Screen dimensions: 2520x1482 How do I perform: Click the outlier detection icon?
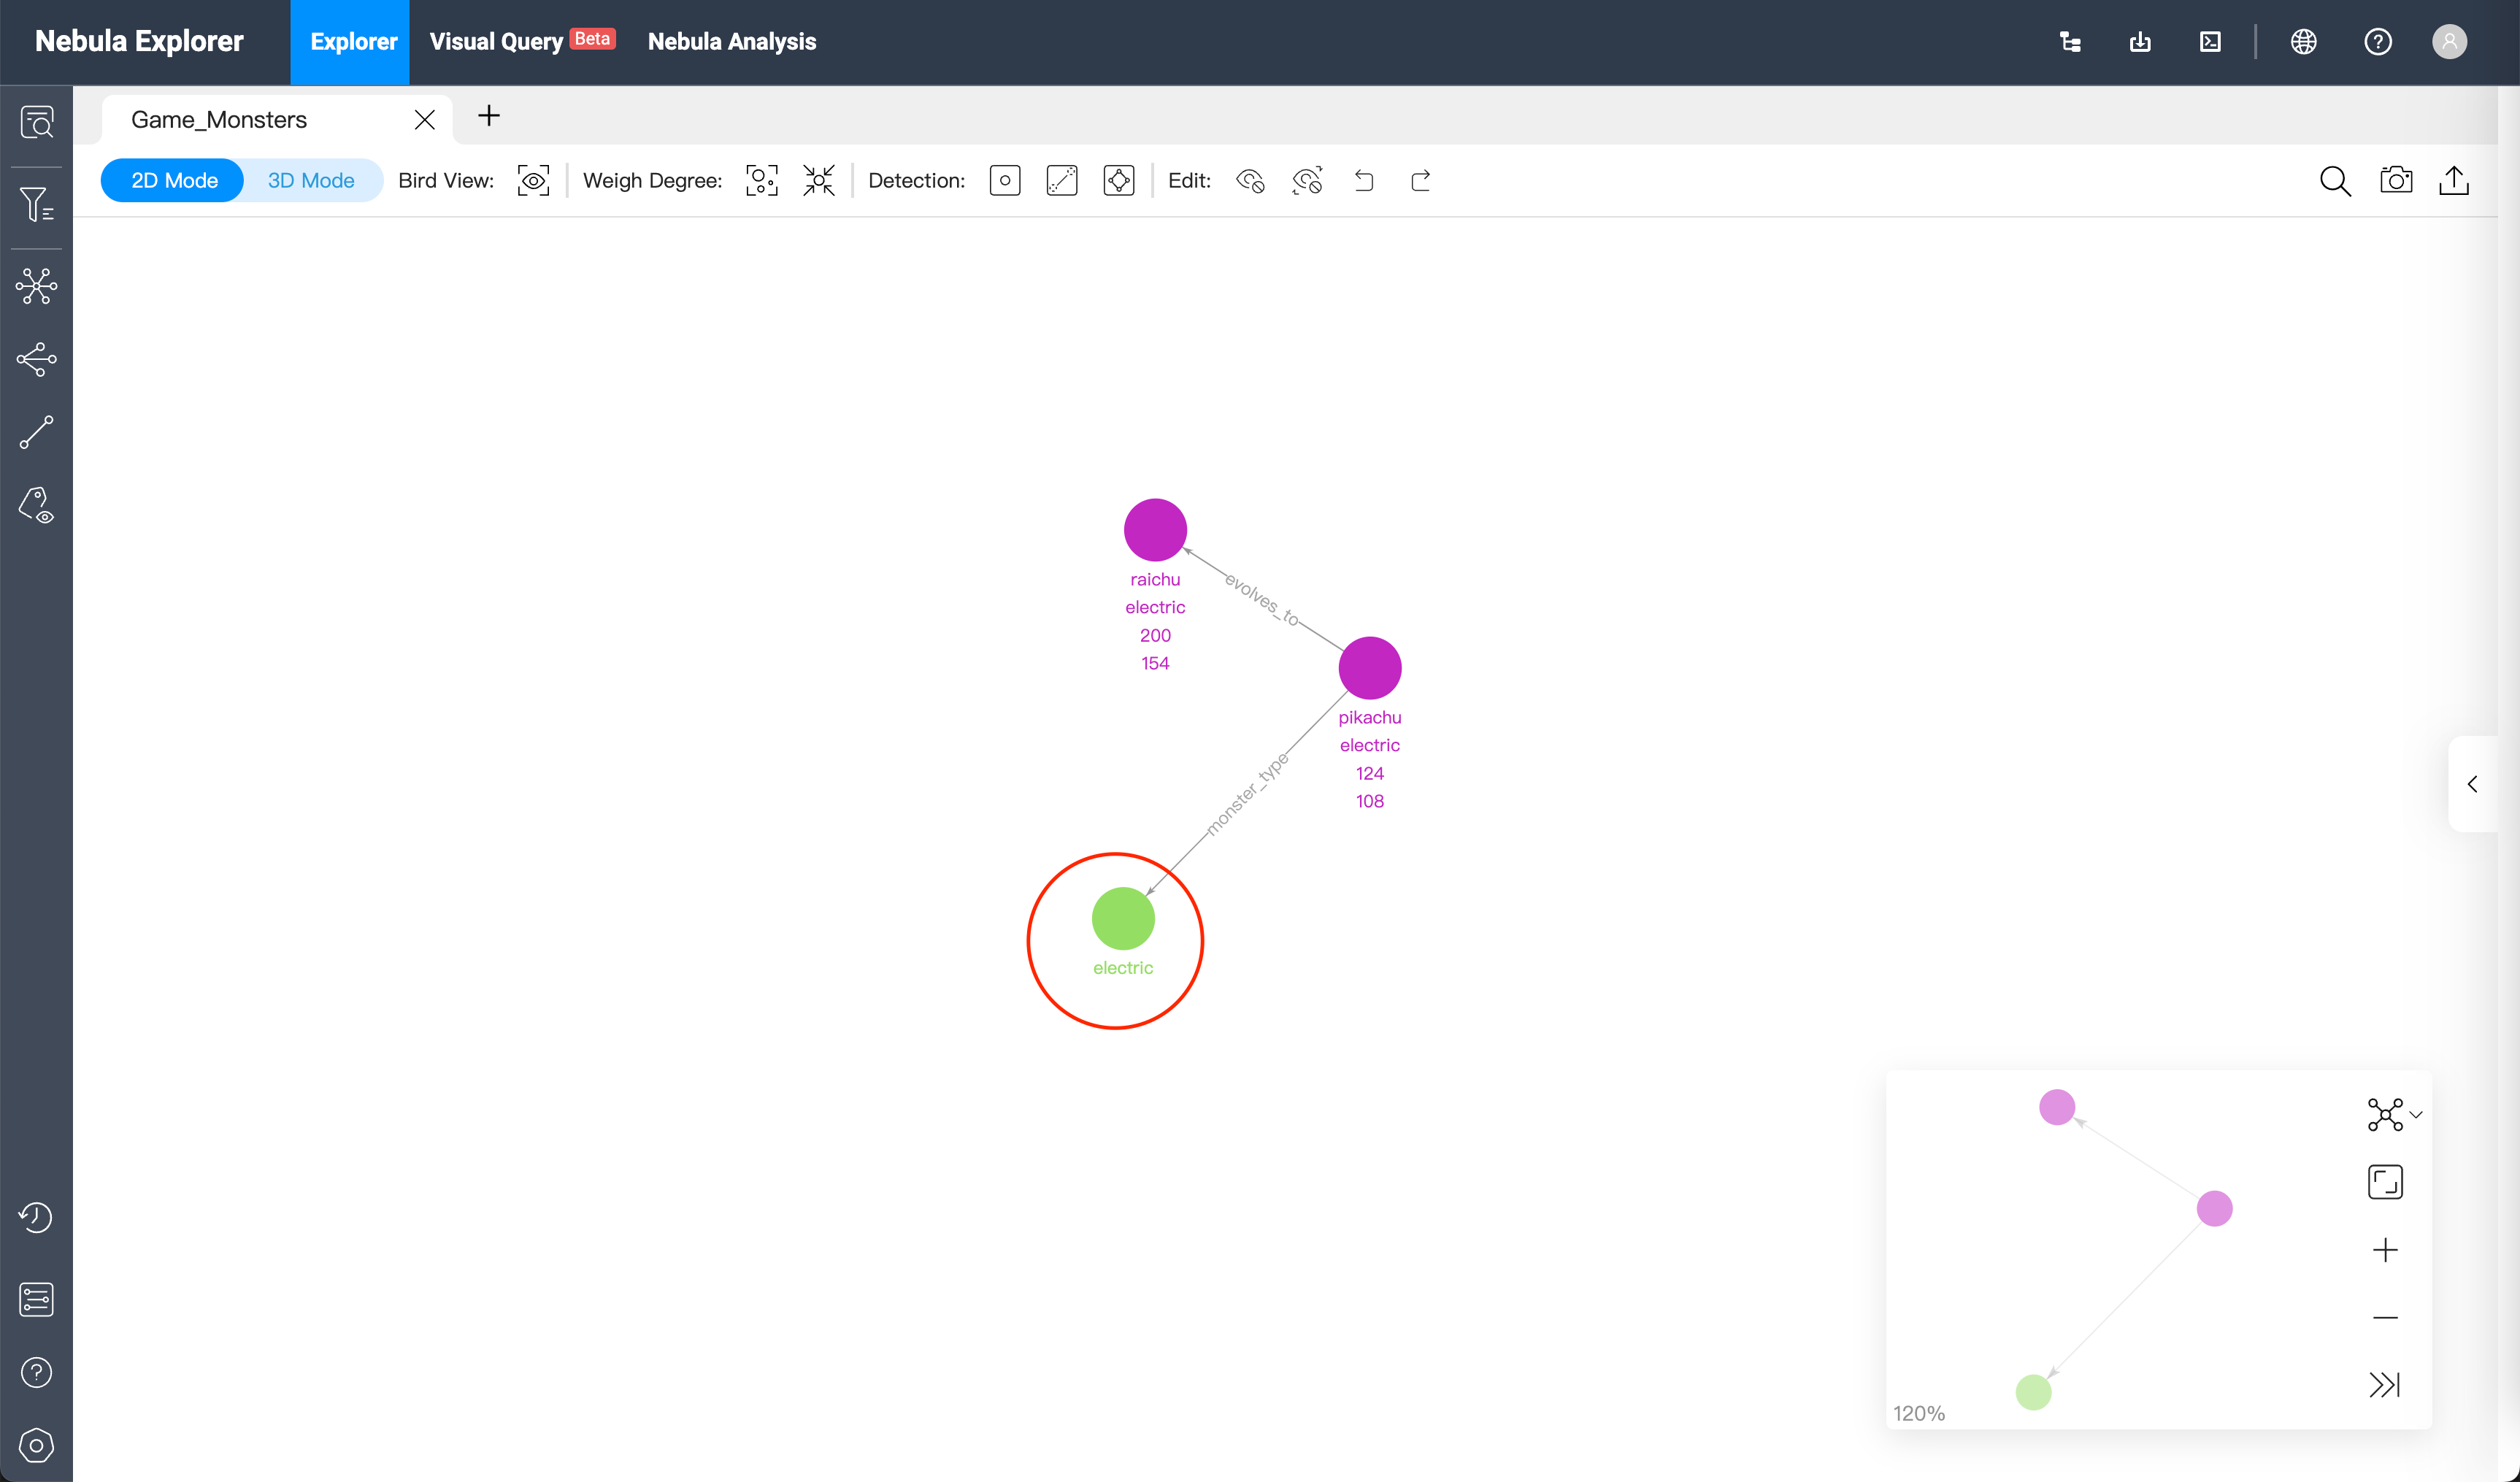(x=1005, y=180)
